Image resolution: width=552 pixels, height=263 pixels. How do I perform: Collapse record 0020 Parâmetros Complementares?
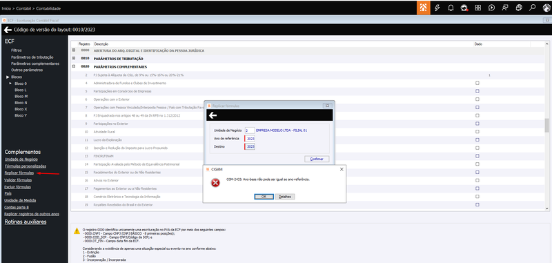74,66
